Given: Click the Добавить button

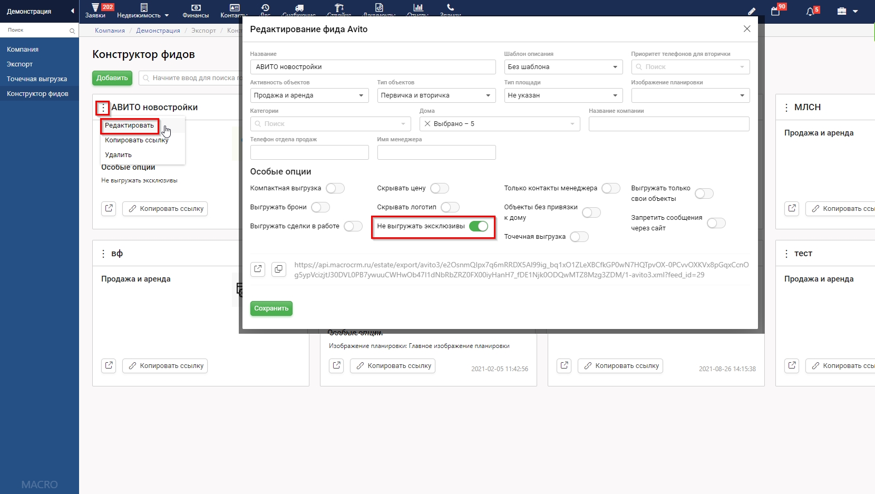Looking at the screenshot, I should pos(112,78).
